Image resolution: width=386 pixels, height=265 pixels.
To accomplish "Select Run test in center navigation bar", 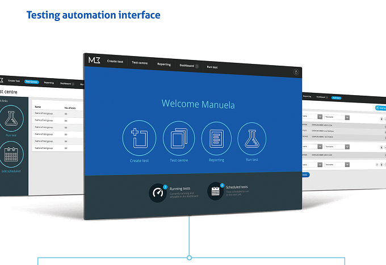I will point(212,67).
